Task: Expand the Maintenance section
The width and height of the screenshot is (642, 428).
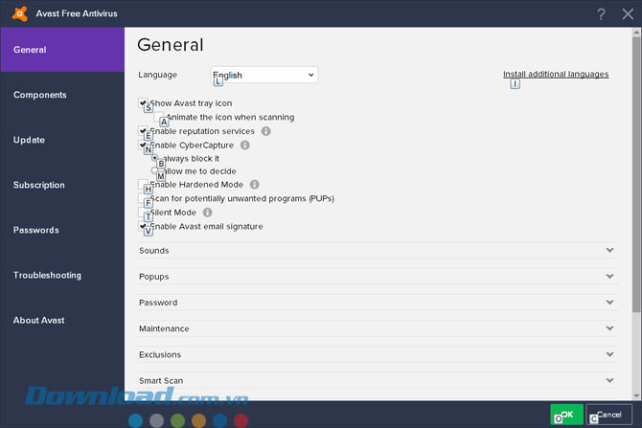Action: 378,328
